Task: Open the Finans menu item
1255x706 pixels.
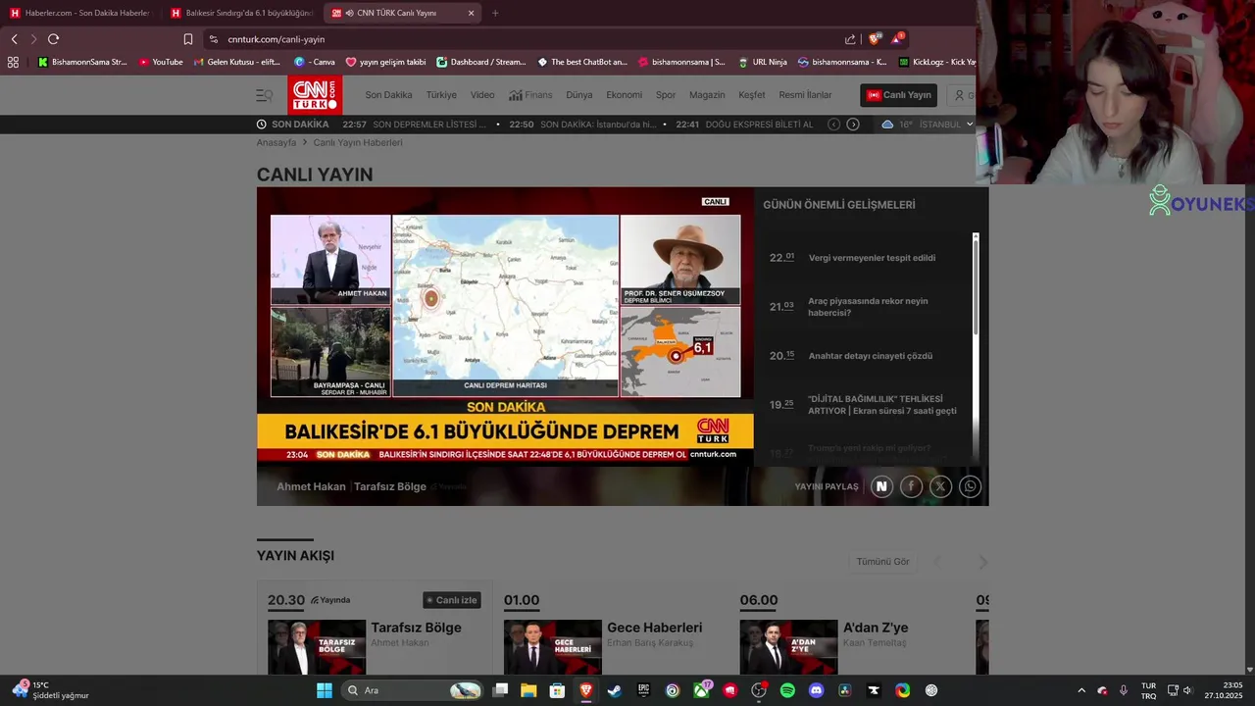Action: pyautogui.click(x=530, y=95)
